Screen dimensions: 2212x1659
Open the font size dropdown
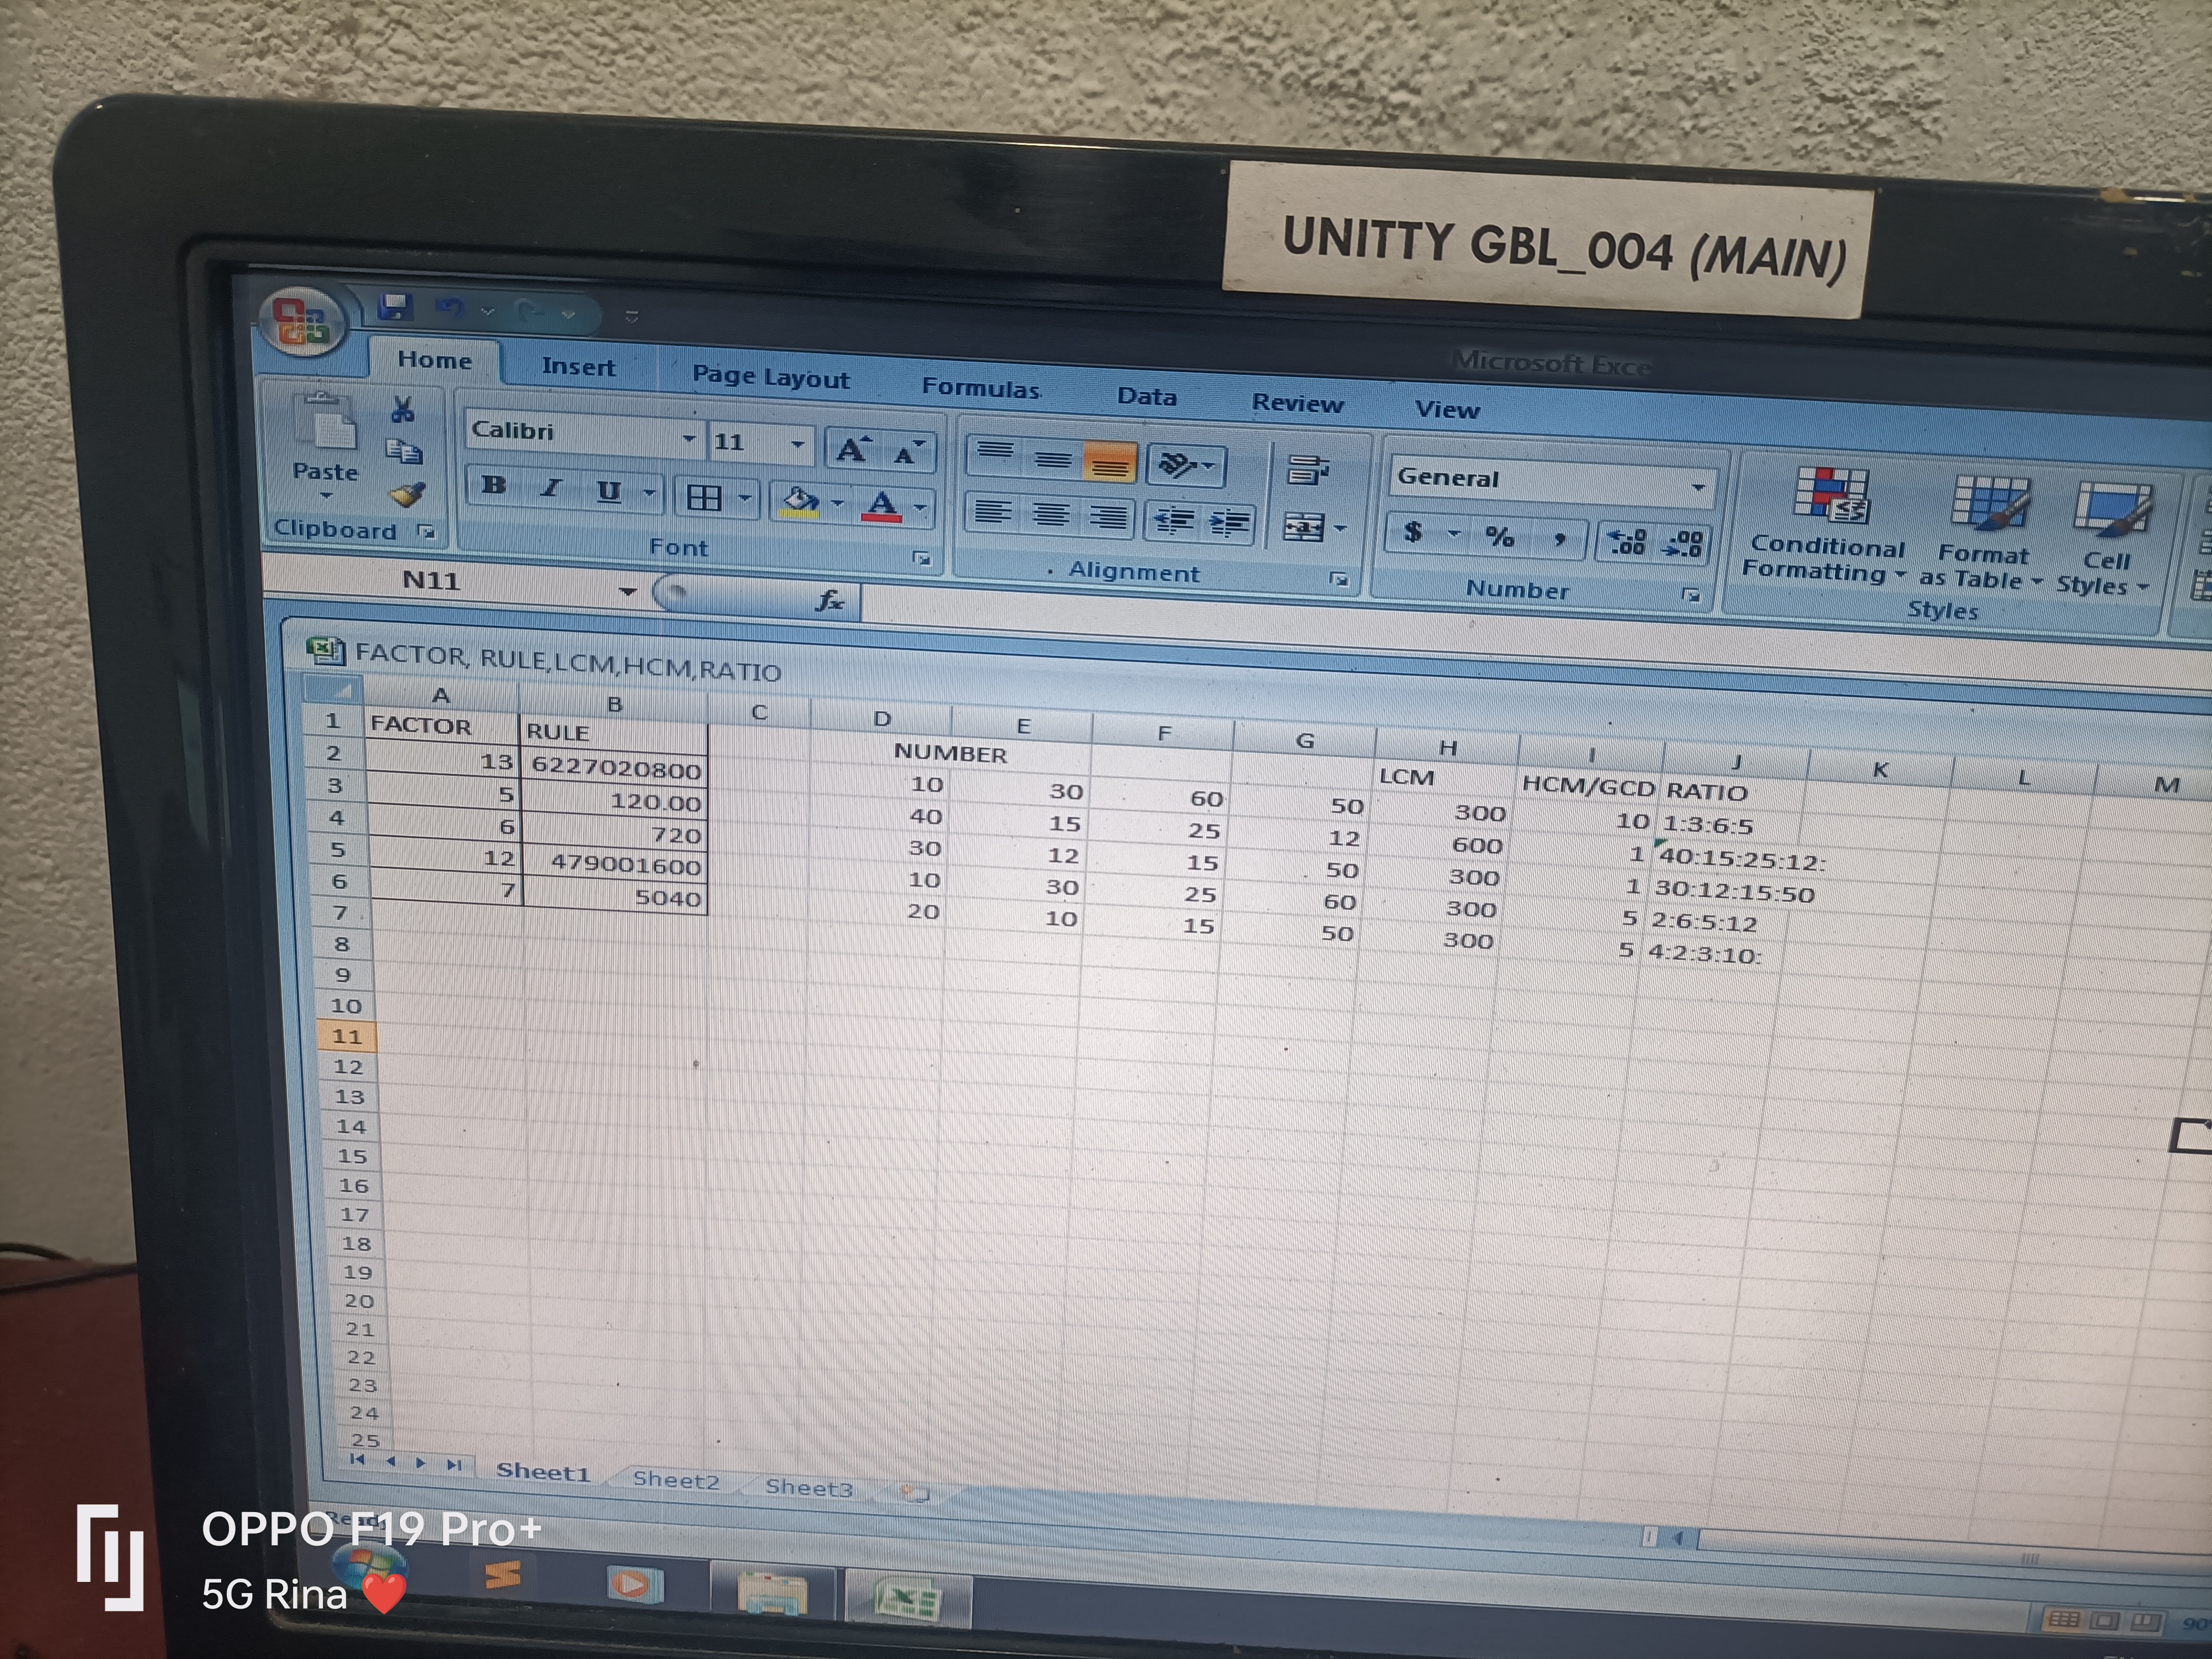(x=797, y=444)
